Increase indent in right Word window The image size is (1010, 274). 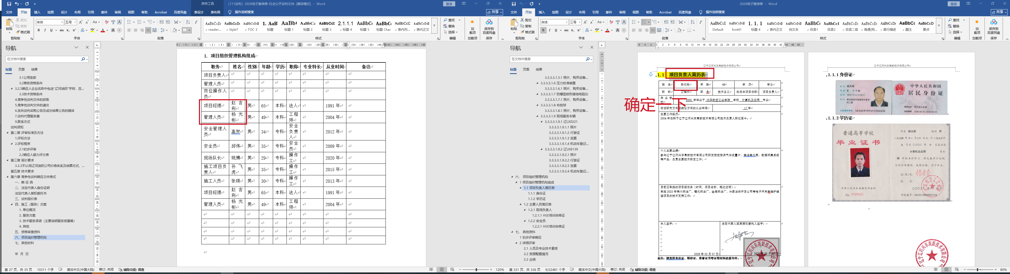click(673, 22)
